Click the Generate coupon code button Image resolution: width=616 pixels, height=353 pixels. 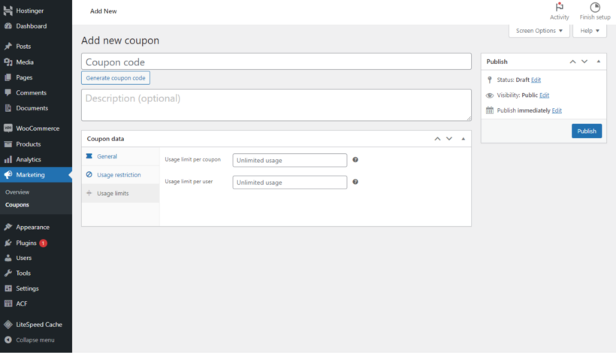click(116, 78)
